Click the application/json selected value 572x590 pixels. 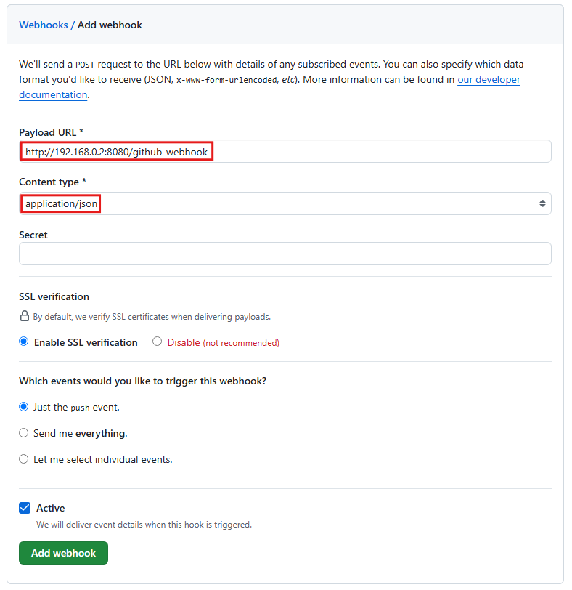(61, 203)
